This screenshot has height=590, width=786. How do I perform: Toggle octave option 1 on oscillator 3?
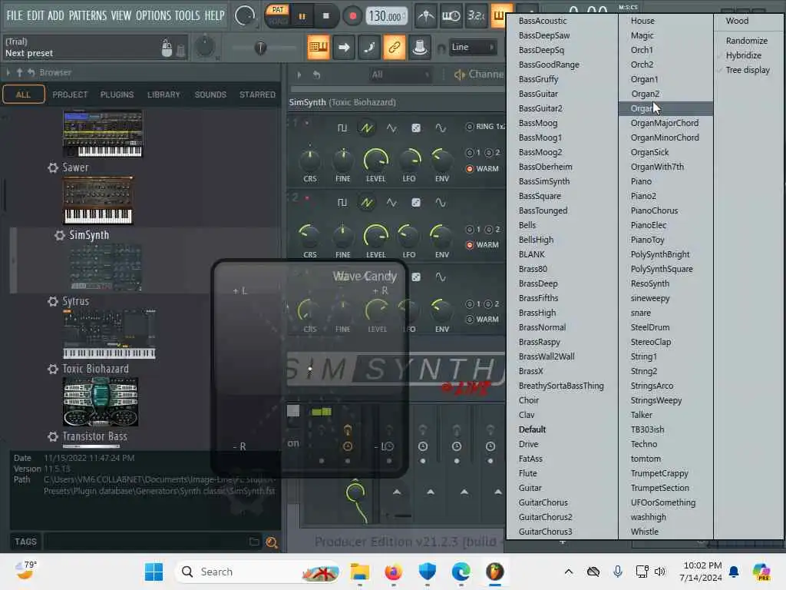click(470, 303)
